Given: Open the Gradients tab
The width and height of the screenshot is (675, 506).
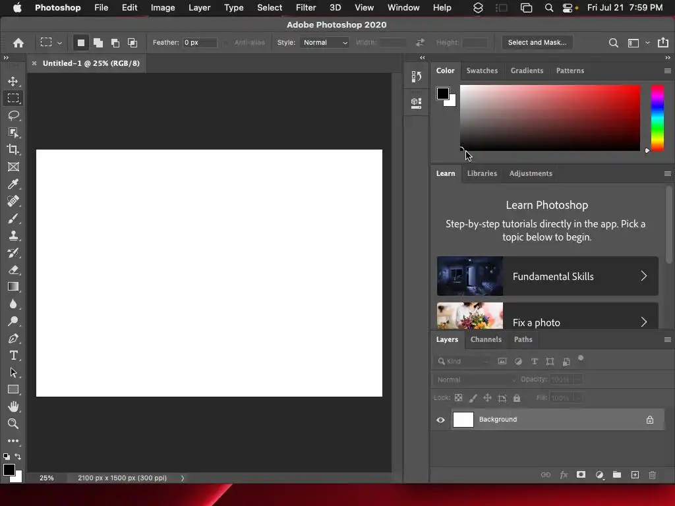Looking at the screenshot, I should pyautogui.click(x=527, y=70).
